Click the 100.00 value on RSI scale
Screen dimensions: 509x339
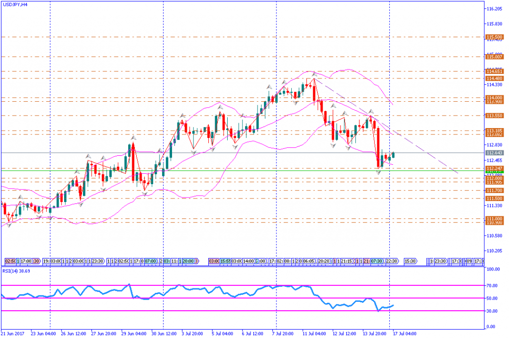click(494, 270)
